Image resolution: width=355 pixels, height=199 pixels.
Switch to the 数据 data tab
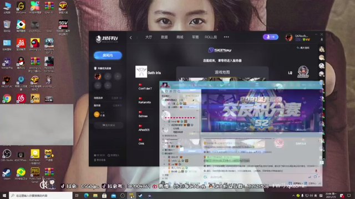pyautogui.click(x=164, y=37)
